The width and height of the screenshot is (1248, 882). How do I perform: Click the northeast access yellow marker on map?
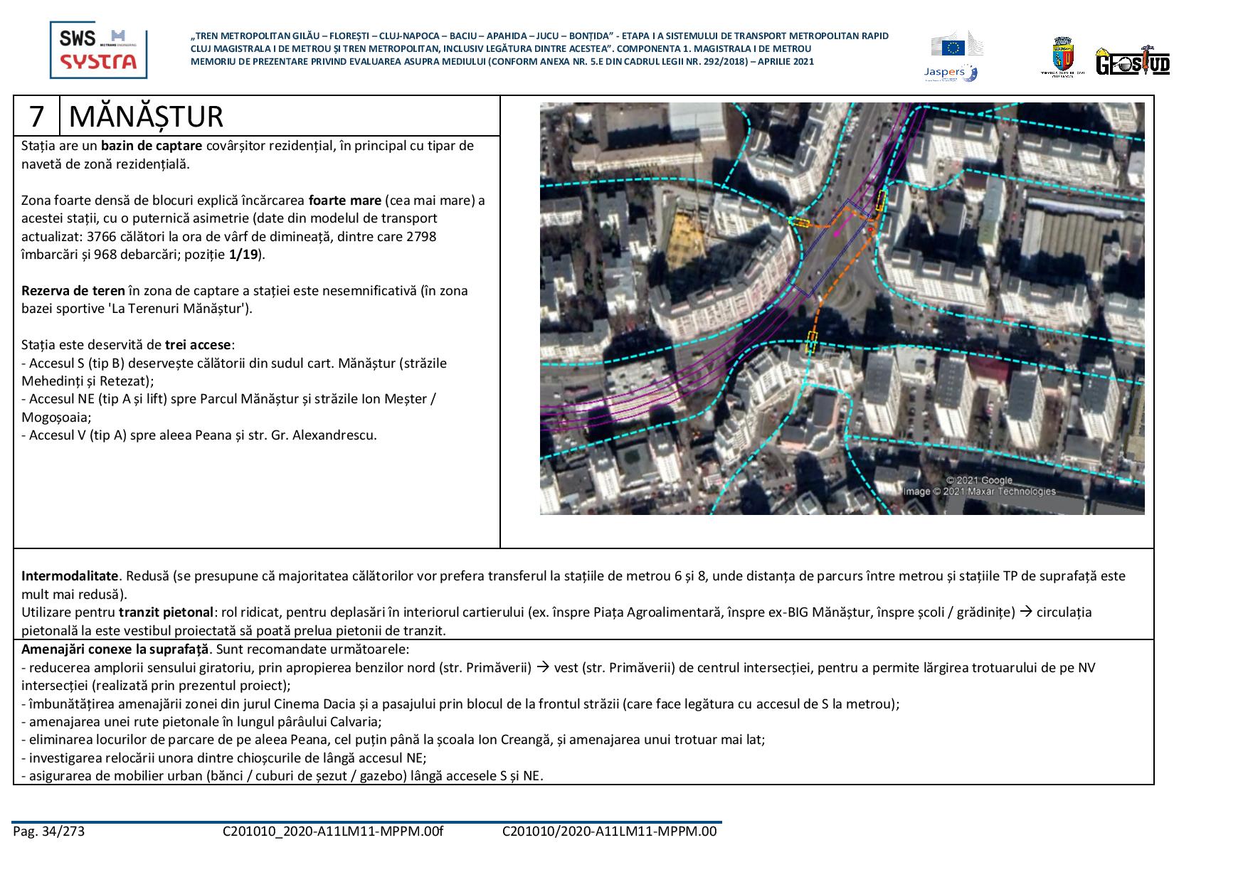pyautogui.click(x=880, y=201)
